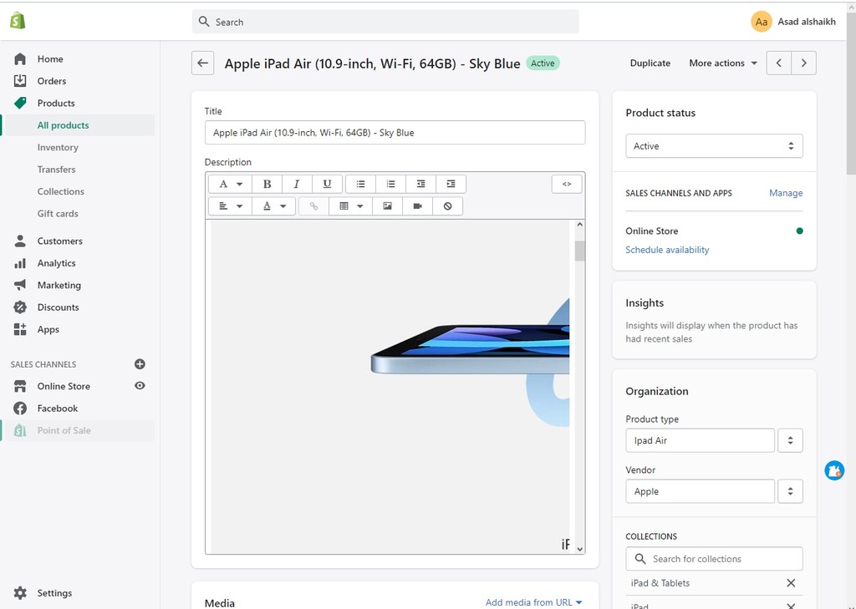
Task: Insert an image into description
Action: click(x=388, y=206)
